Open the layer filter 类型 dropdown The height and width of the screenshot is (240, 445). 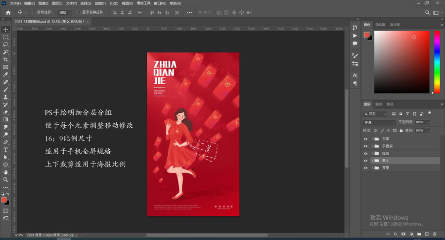click(375, 114)
